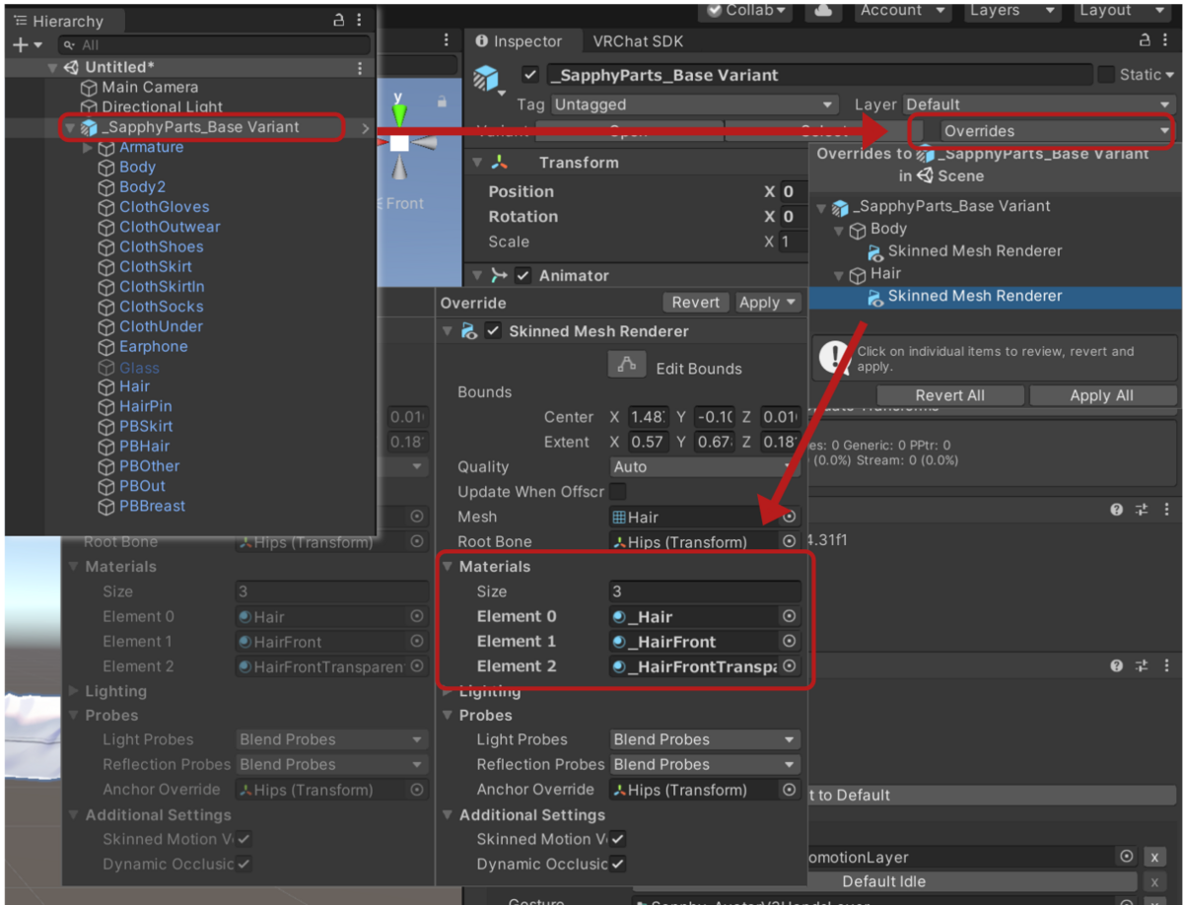Screen dimensions: 1183x905
Task: Collapse the Materials foldout in Override panel
Action: tap(448, 567)
